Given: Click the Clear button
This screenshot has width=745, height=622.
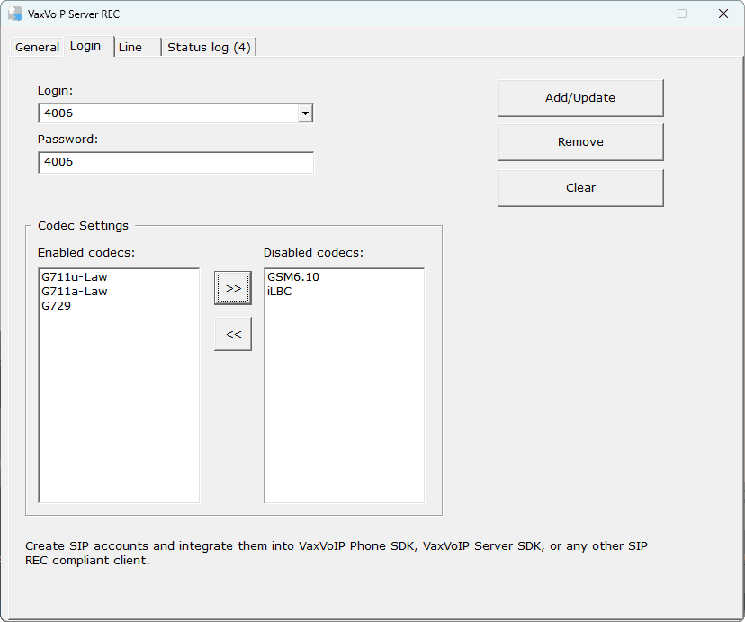Looking at the screenshot, I should 580,188.
